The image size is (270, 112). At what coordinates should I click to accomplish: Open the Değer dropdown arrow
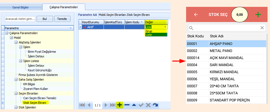165,27
